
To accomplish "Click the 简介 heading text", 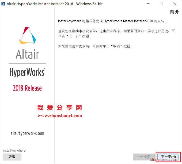I will click(x=175, y=12).
